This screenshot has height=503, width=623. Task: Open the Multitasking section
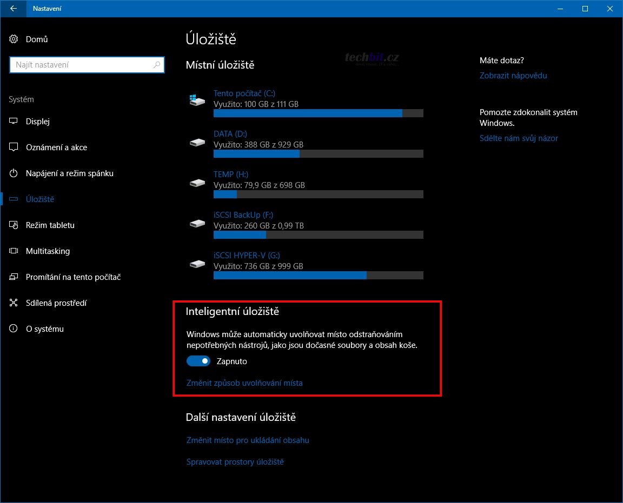tap(48, 251)
